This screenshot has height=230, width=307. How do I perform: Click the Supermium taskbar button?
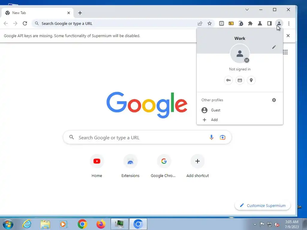tap(138, 224)
